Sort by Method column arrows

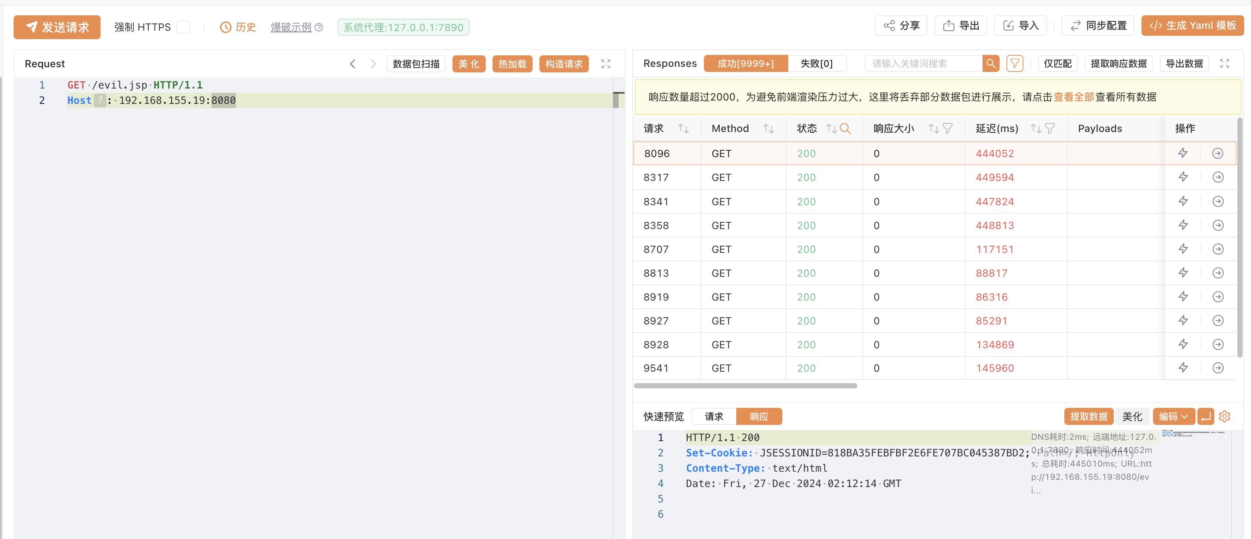coord(768,129)
